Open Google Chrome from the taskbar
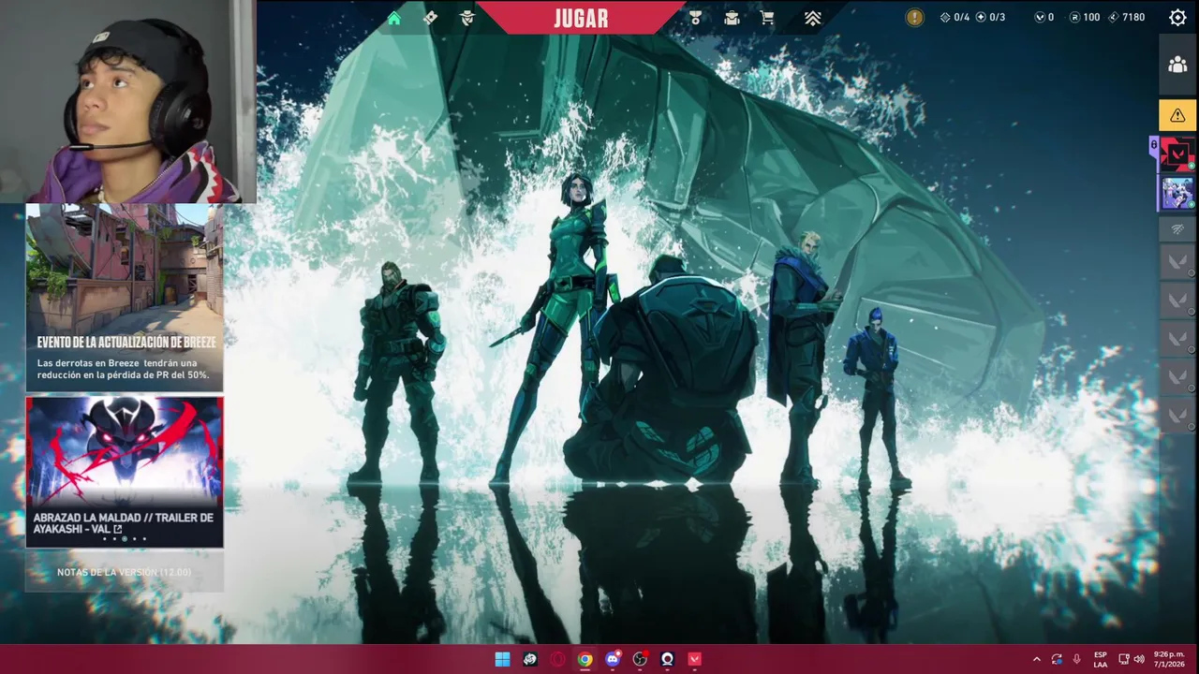The width and height of the screenshot is (1199, 674). point(585,659)
